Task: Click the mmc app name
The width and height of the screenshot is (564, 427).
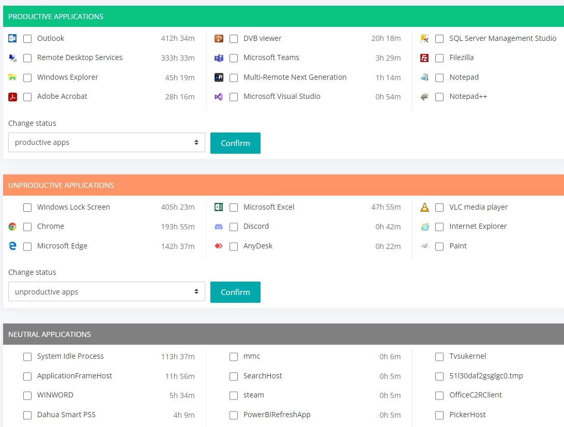Action: coord(252,356)
